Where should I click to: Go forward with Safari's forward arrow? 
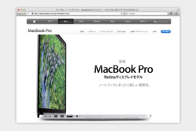point(23,13)
